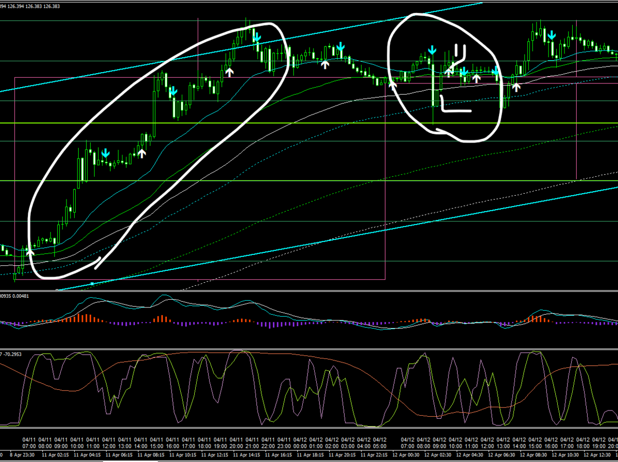Click the '04/12 15:00' session time label
Screen dimensions: 618x462
pyautogui.click(x=535, y=442)
